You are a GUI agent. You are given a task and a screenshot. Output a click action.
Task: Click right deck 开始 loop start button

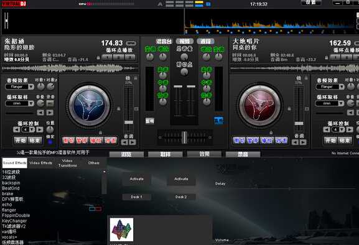tap(330, 141)
